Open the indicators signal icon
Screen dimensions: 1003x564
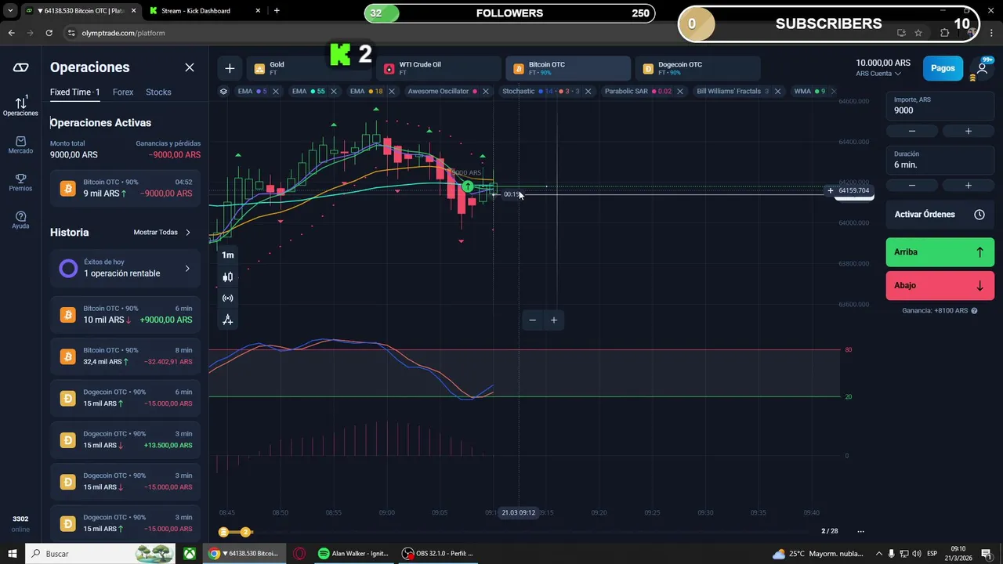(x=228, y=298)
